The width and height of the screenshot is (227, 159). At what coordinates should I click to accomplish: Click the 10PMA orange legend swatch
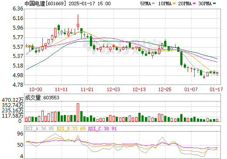pyautogui.click(x=174, y=3)
